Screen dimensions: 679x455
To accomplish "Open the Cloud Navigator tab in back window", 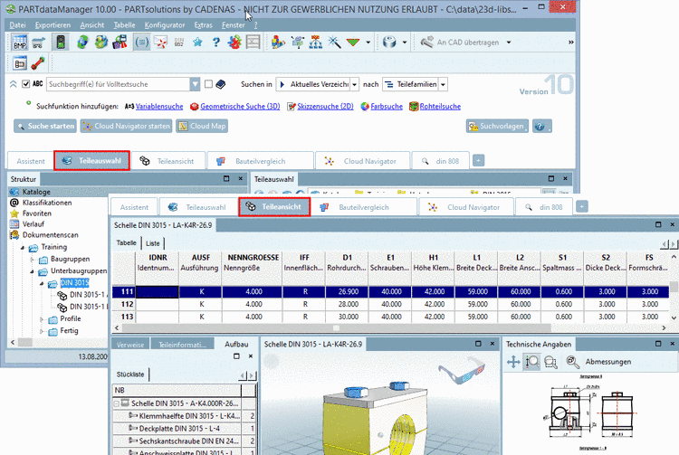I will (x=362, y=161).
